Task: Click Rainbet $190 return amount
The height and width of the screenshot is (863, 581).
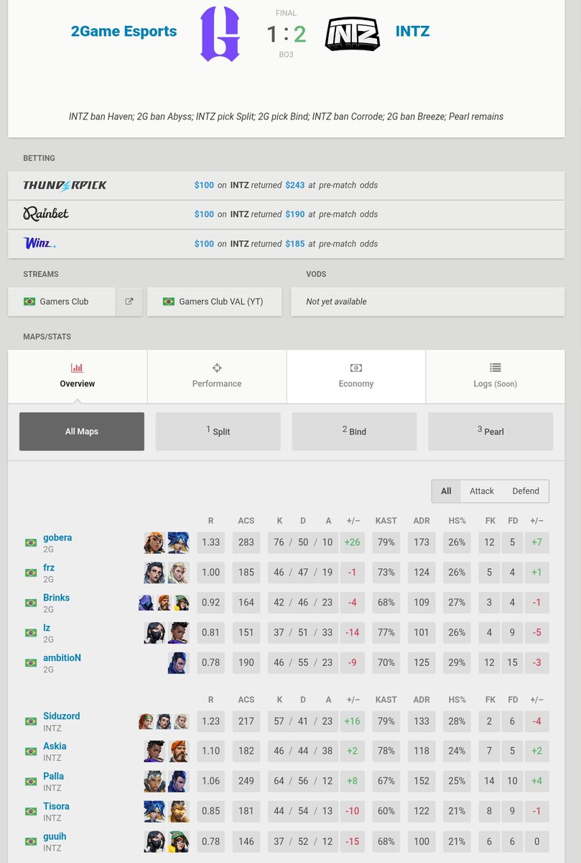Action: point(295,214)
